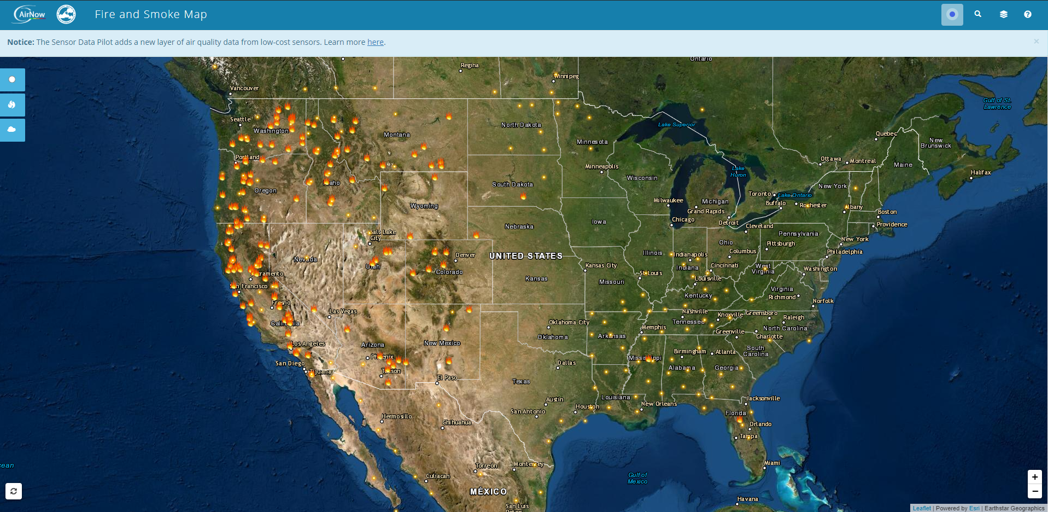
Task: Click the AirNow logo
Action: [30, 14]
